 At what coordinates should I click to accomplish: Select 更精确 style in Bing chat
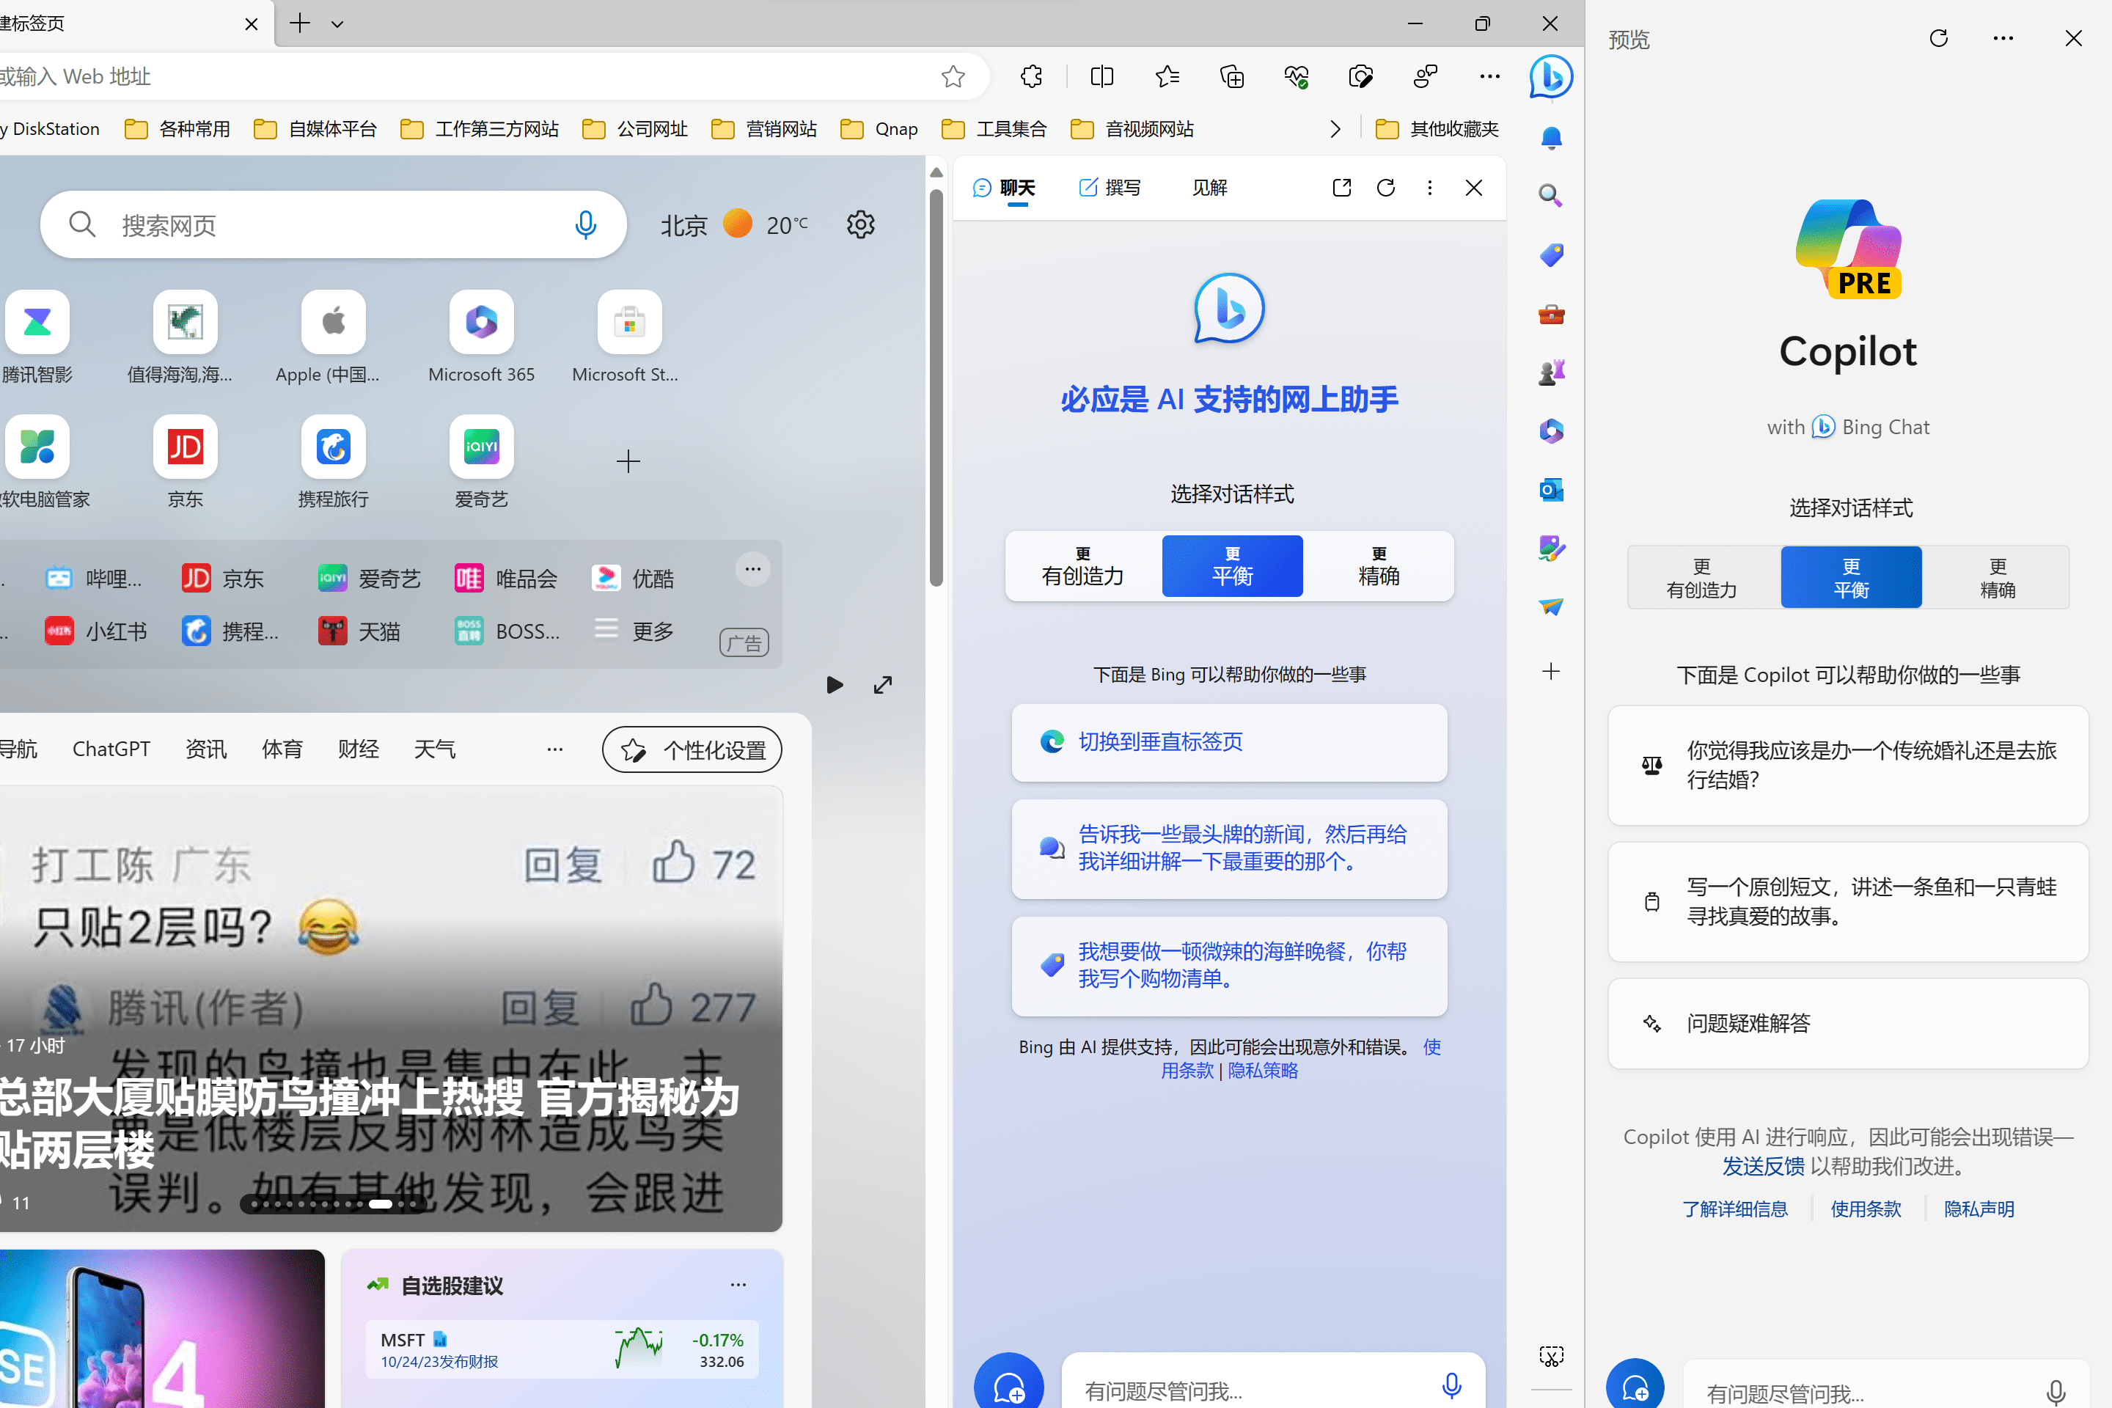[1379, 567]
